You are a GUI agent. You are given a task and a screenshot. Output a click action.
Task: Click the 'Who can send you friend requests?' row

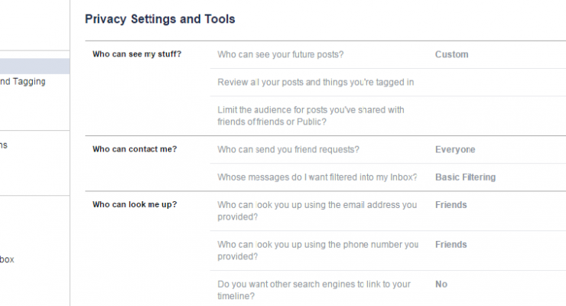click(x=288, y=149)
